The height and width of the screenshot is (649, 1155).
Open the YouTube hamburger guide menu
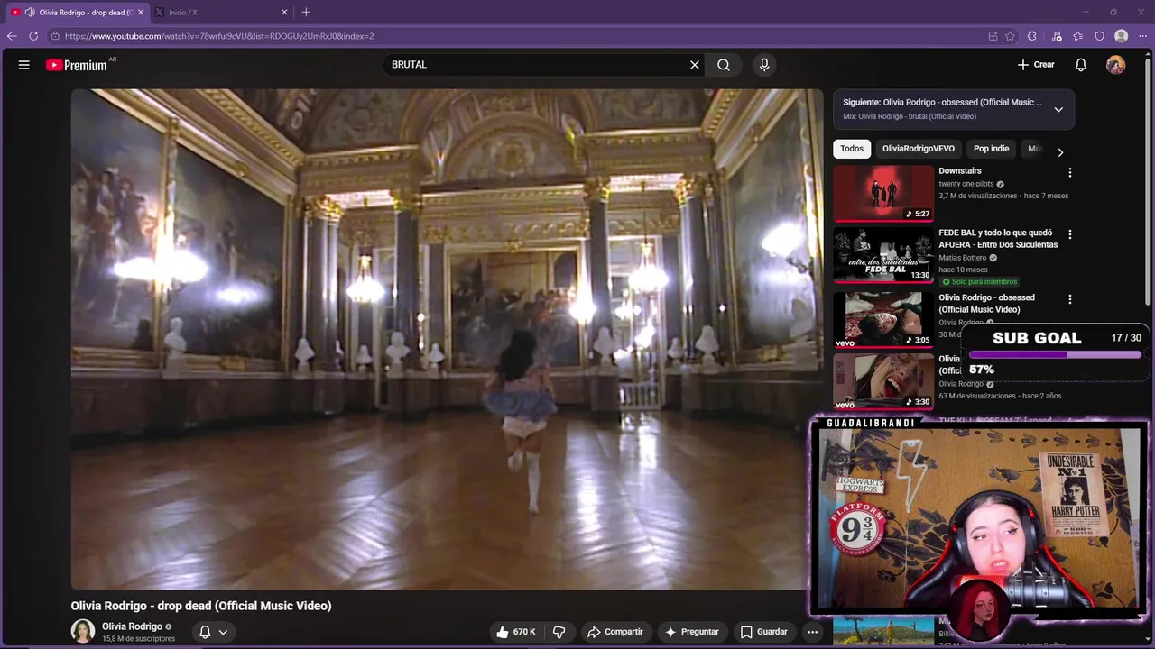click(x=24, y=65)
